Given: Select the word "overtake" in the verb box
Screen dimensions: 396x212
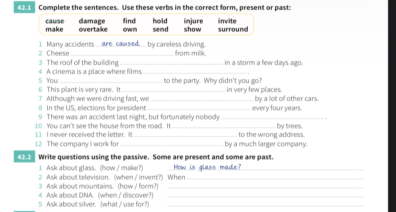Looking at the screenshot, I should pyautogui.click(x=93, y=29).
